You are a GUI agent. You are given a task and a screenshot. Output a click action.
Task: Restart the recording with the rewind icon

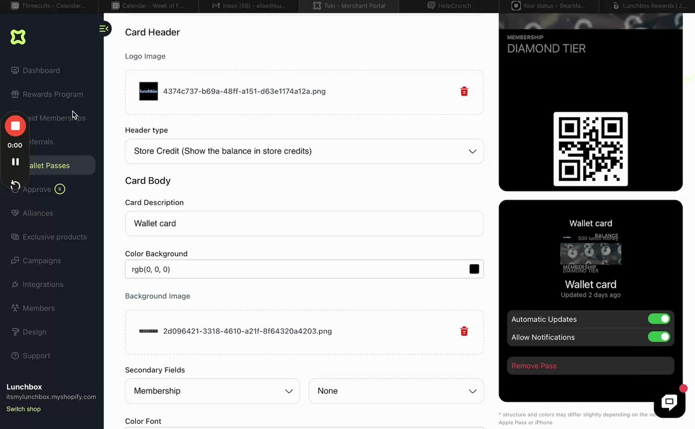tap(15, 185)
